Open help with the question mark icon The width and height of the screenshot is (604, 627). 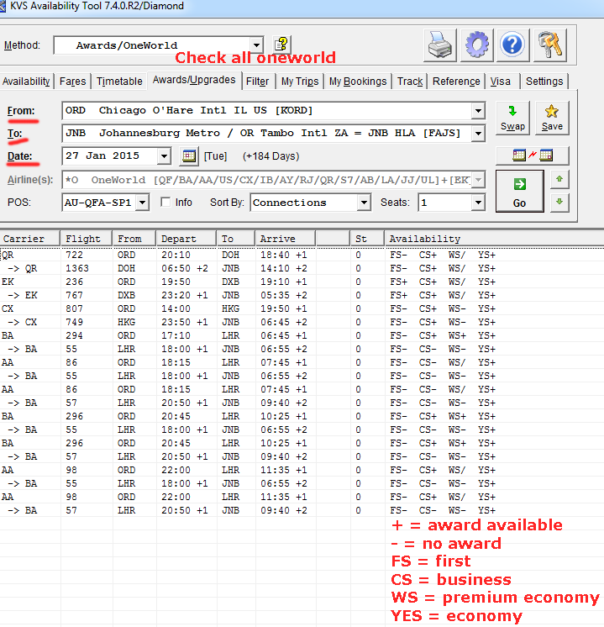click(513, 45)
